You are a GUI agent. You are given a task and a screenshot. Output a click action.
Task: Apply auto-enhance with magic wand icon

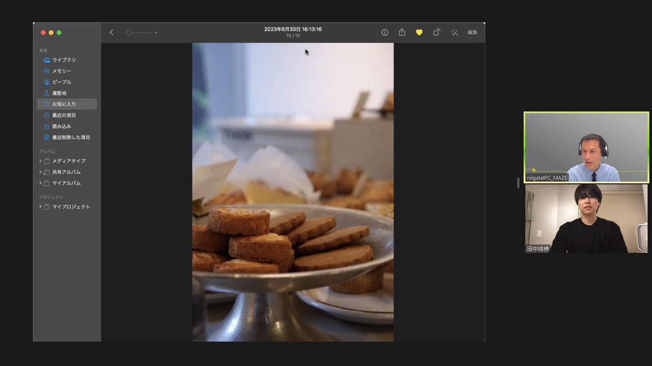454,33
